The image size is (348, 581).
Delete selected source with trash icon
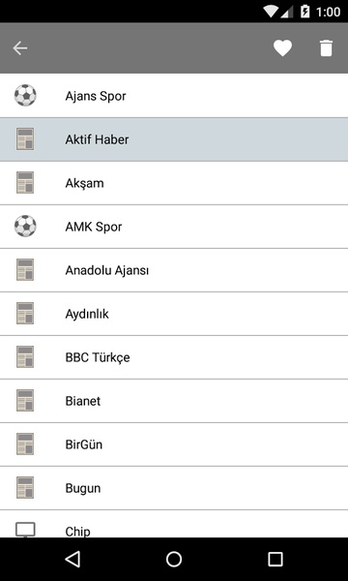326,48
